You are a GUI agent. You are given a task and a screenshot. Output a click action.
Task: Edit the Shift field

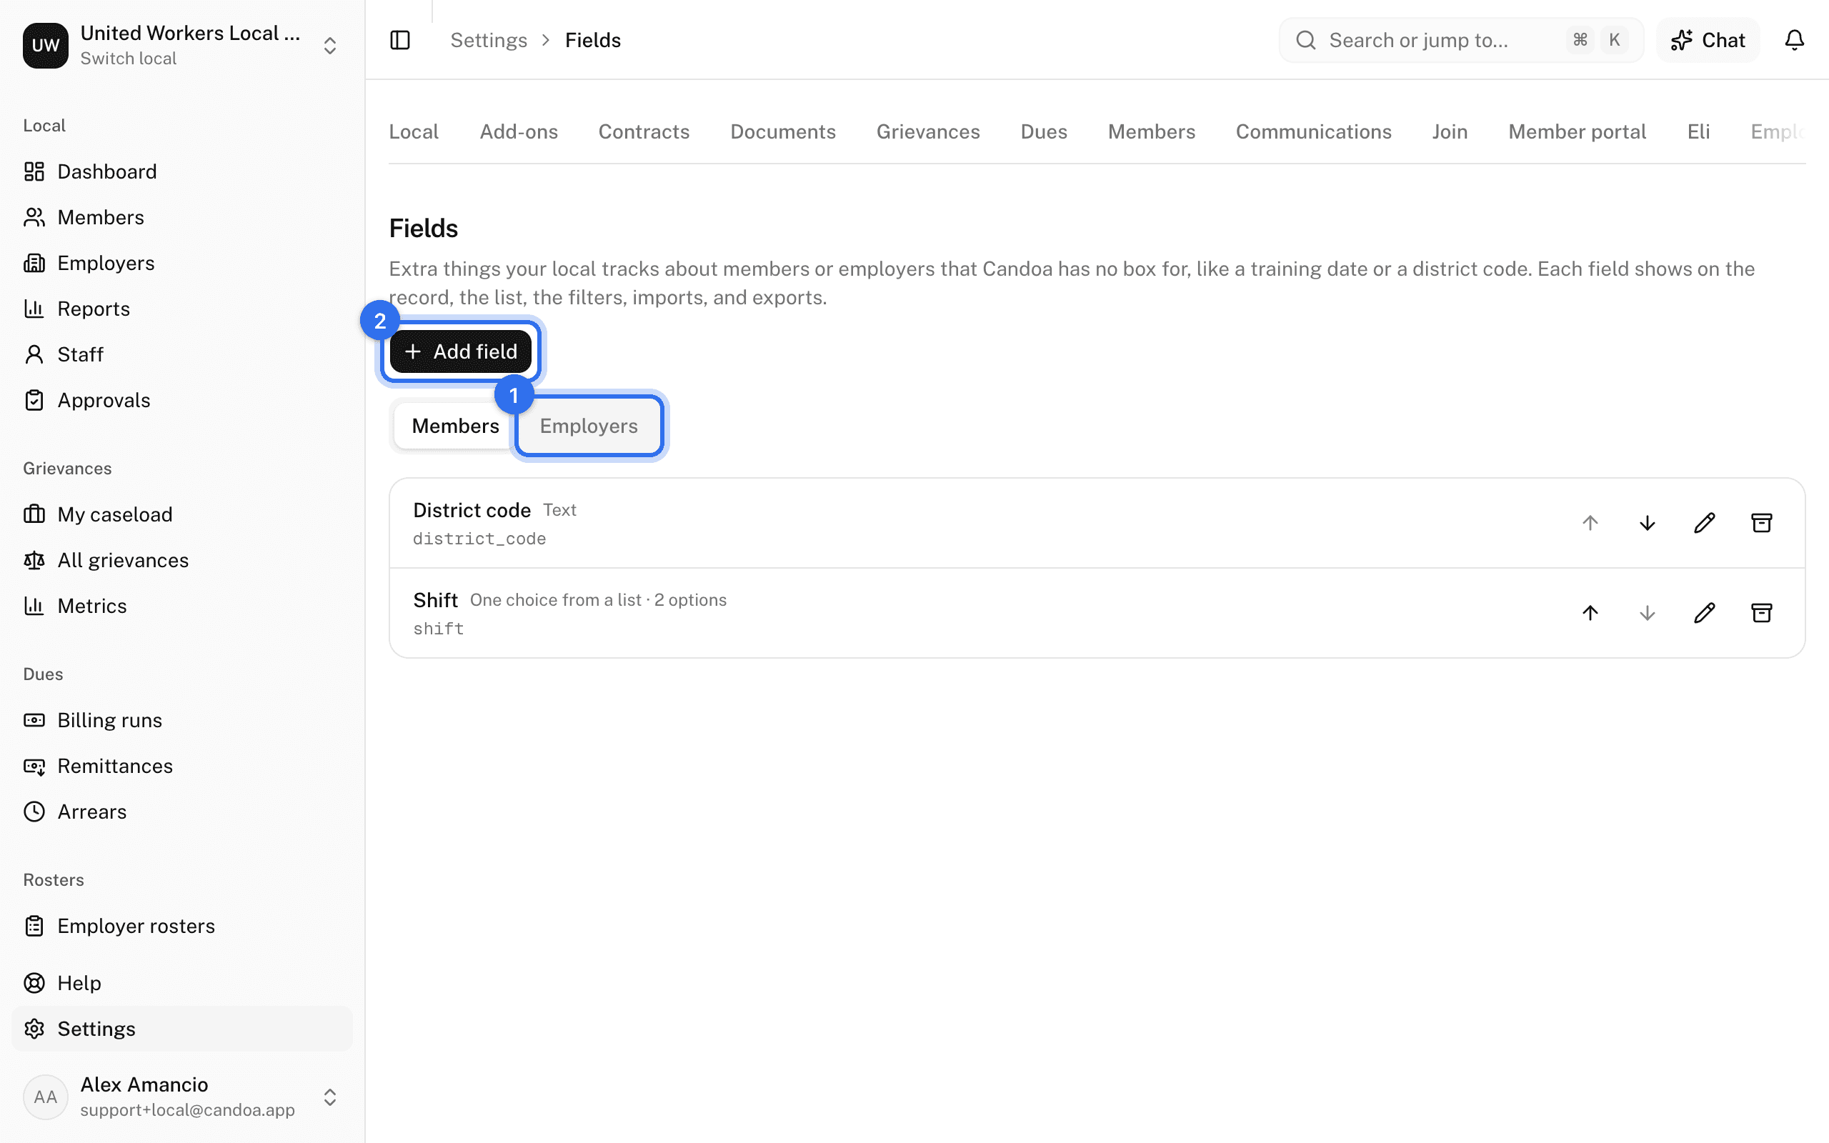click(1704, 613)
